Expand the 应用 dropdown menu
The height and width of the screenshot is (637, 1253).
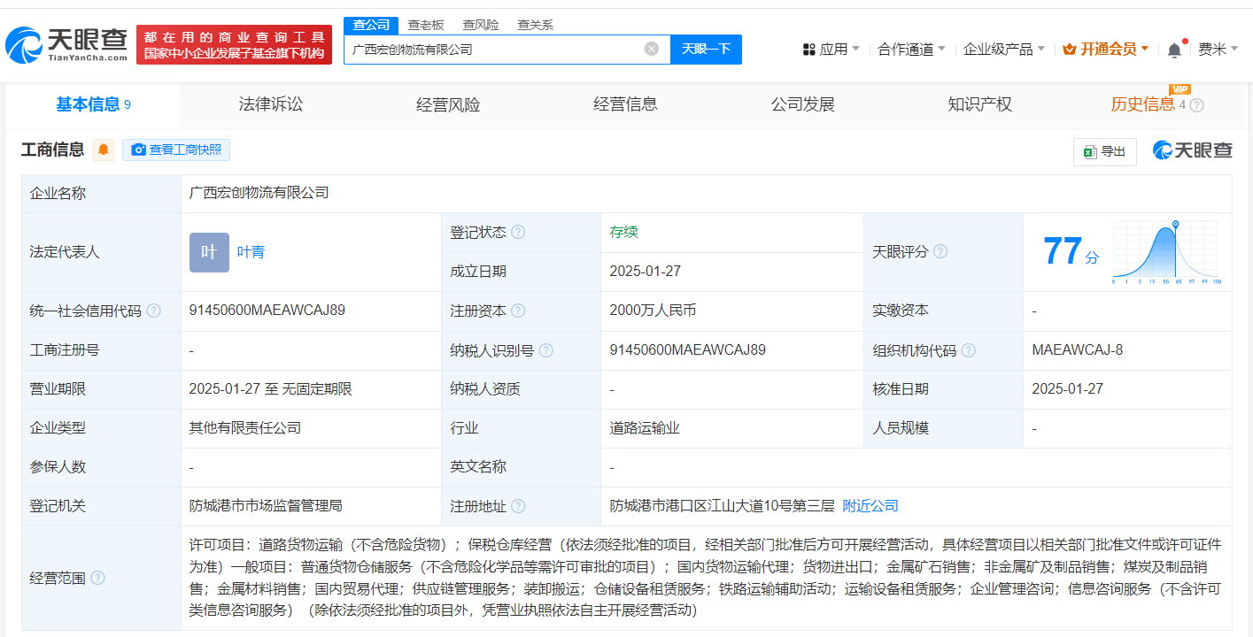click(x=831, y=50)
